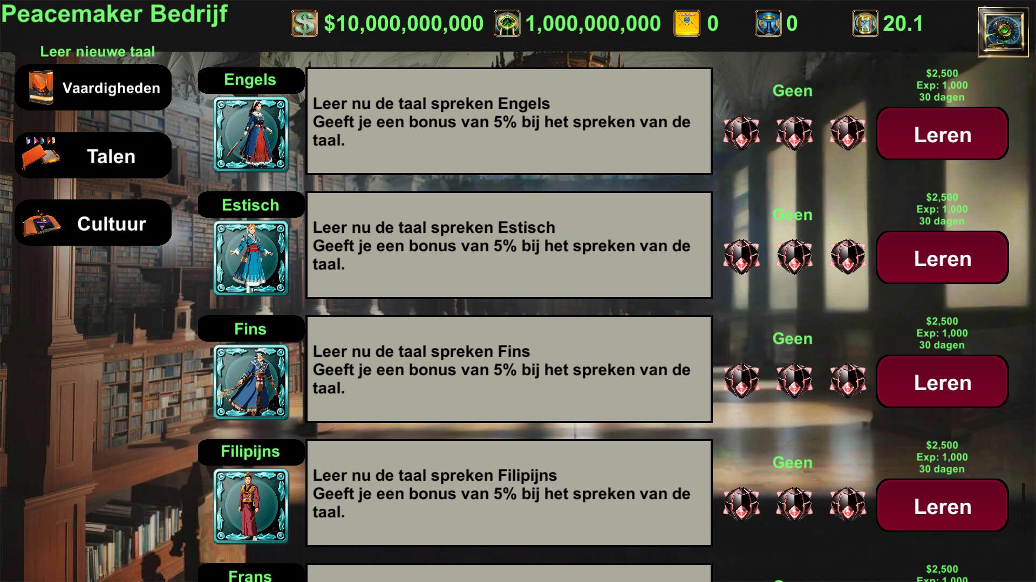Select the Fins character portrait
Screen dimensions: 1036x582
[x=251, y=382]
